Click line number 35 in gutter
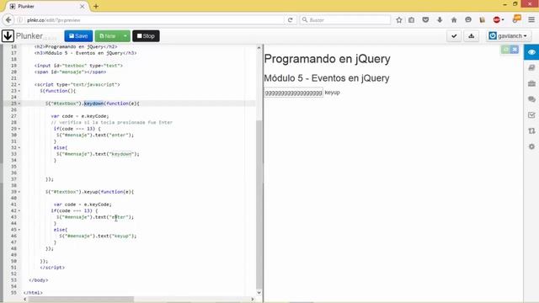539x303 pixels. click(x=13, y=167)
